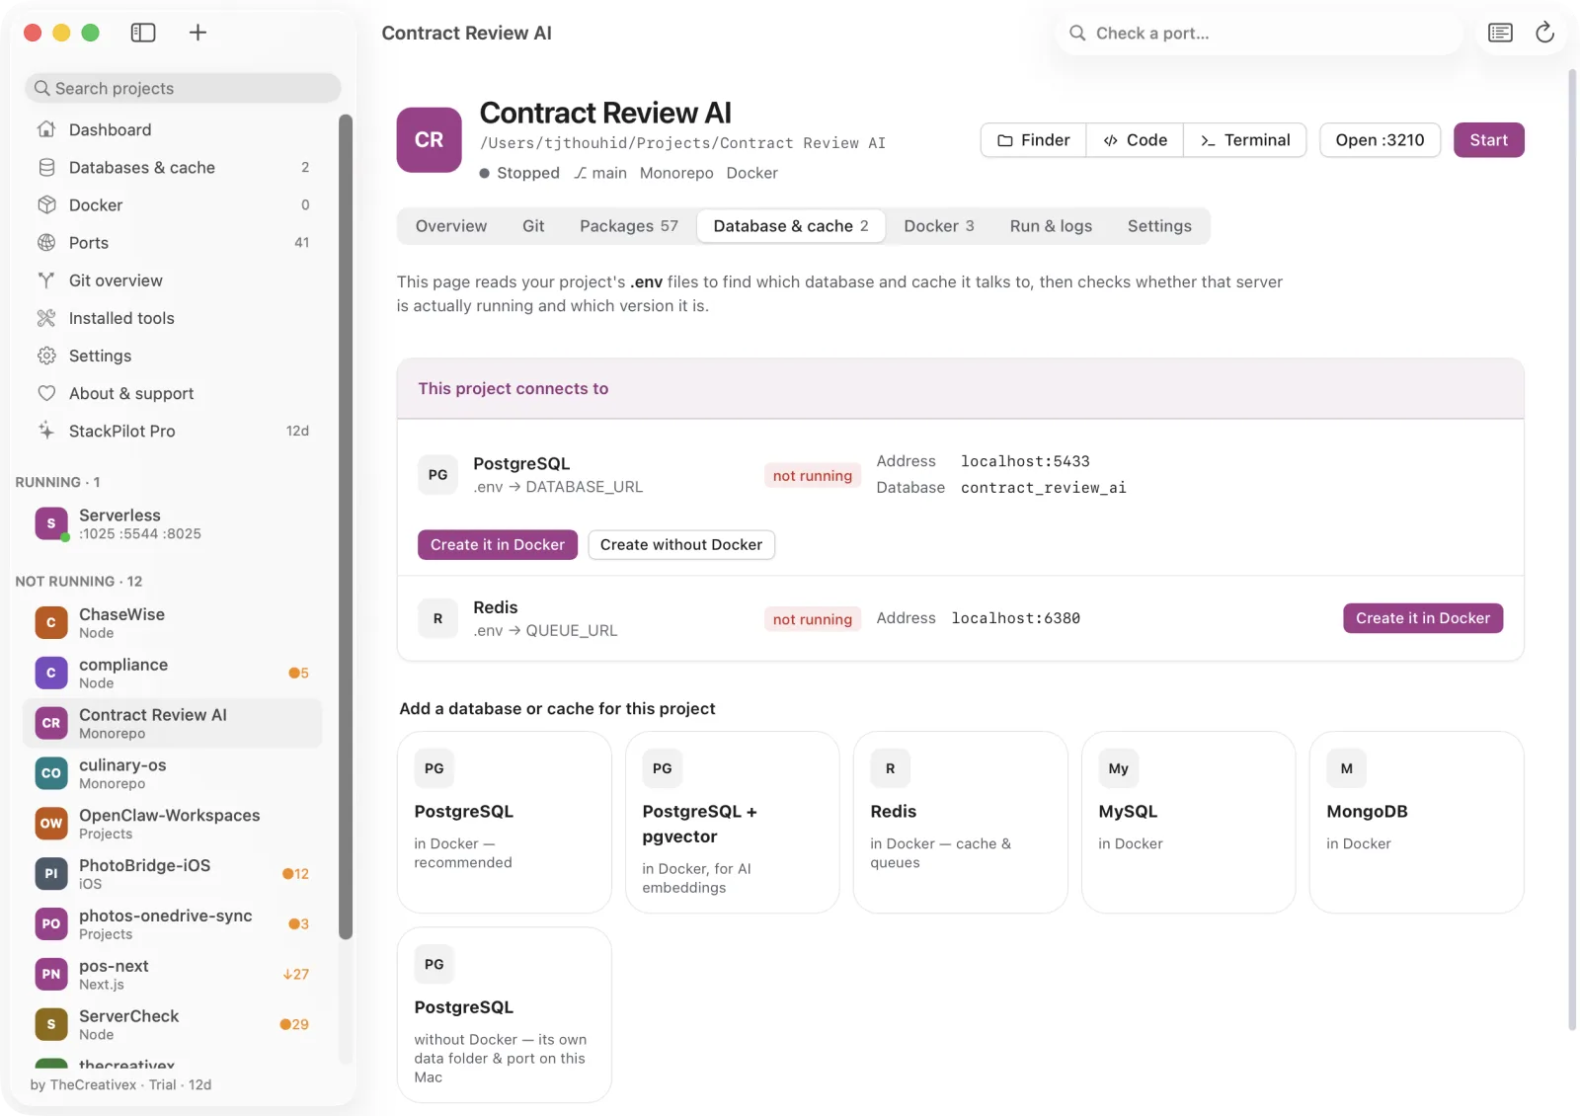
Task: Toggle the sidebar panel icon
Action: (143, 33)
